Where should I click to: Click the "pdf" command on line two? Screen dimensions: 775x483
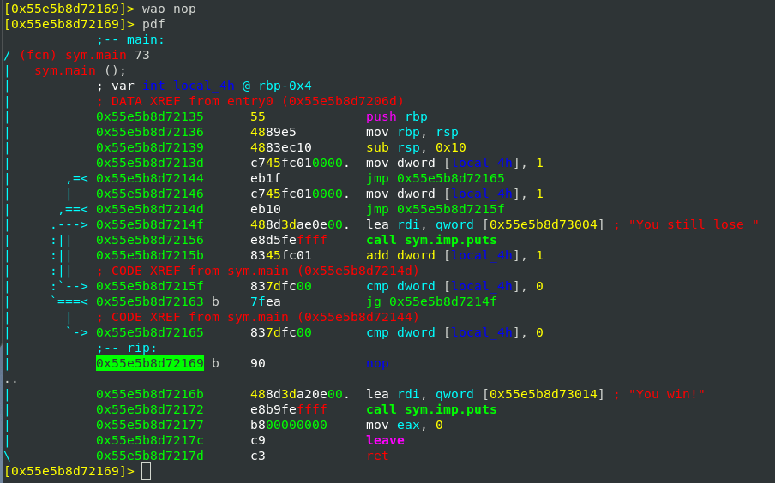tap(153, 24)
